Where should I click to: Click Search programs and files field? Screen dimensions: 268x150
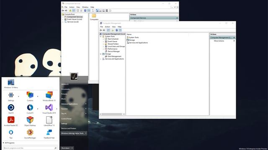(30, 148)
